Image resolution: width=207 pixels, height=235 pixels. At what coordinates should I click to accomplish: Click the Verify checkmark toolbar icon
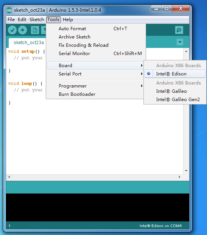12,30
